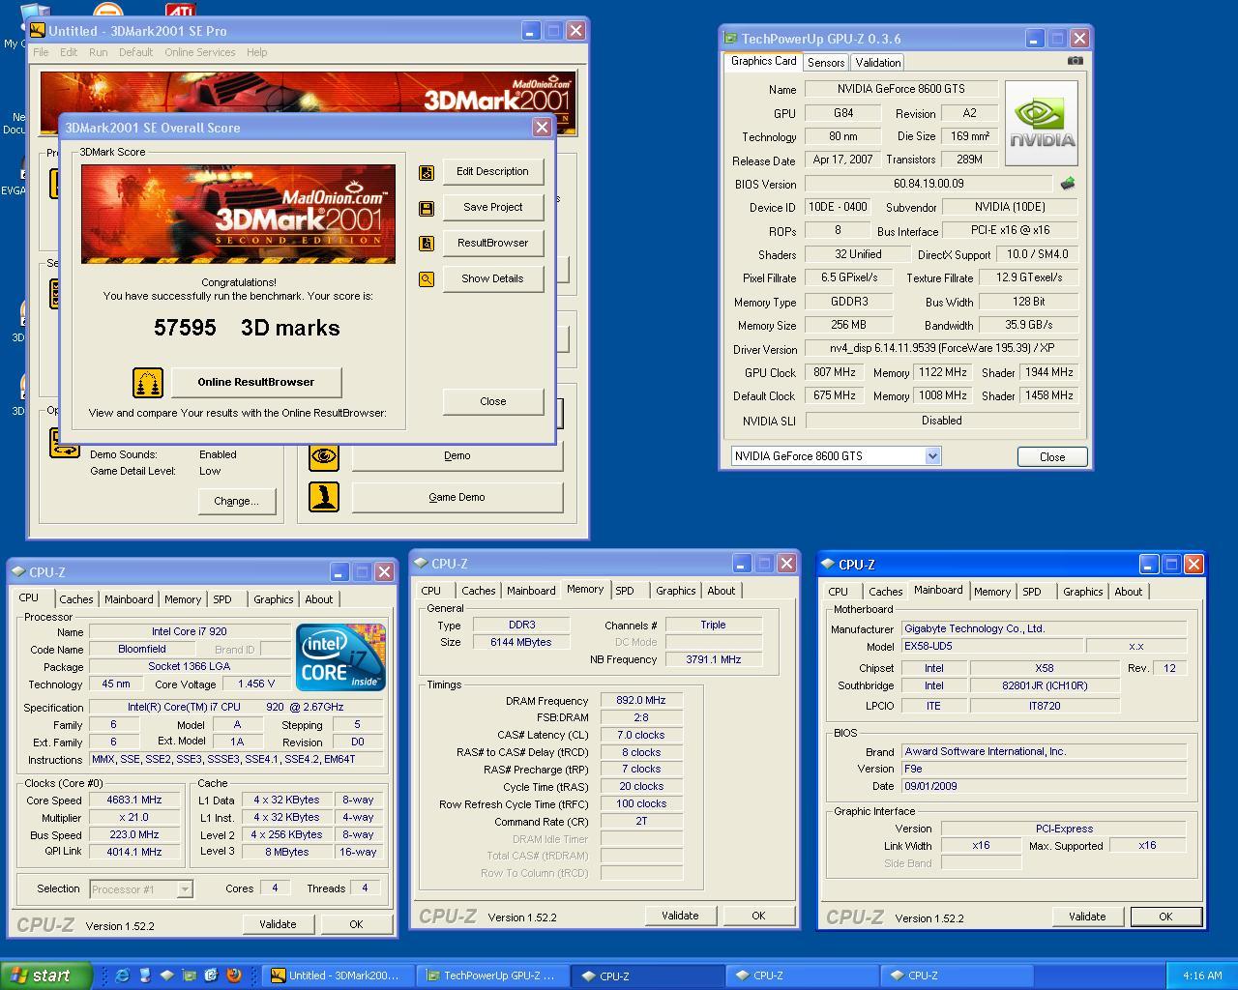Click the GPU-Z title bar icon
The image size is (1238, 990).
[730, 39]
